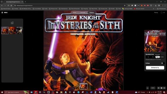This screenshot has width=167, height=94.
Task: Show hidden system tray icons
Action: pos(147,92)
